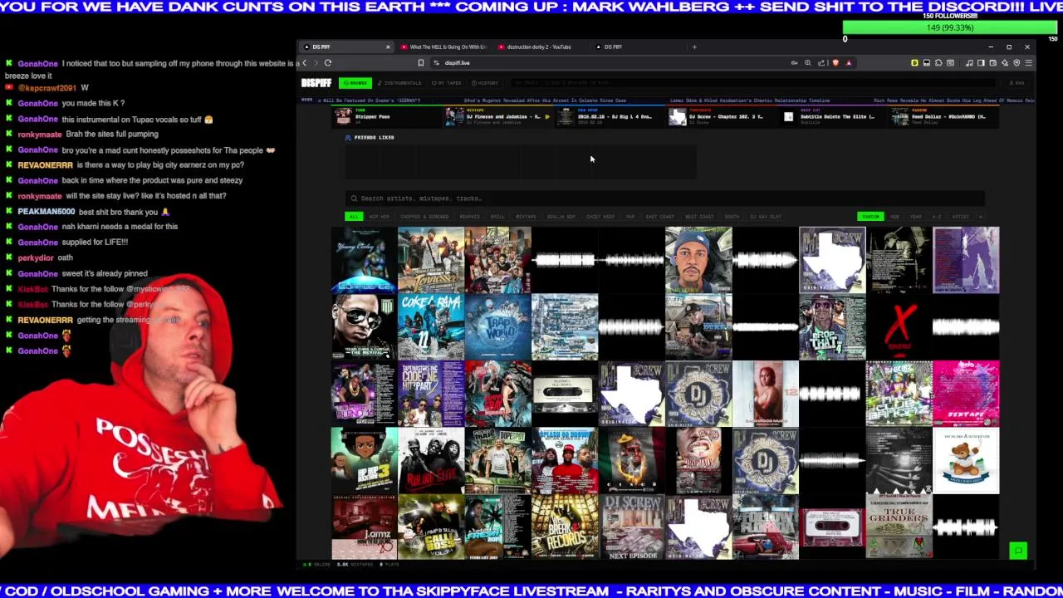Click the green 149 follower goal bar

(950, 27)
